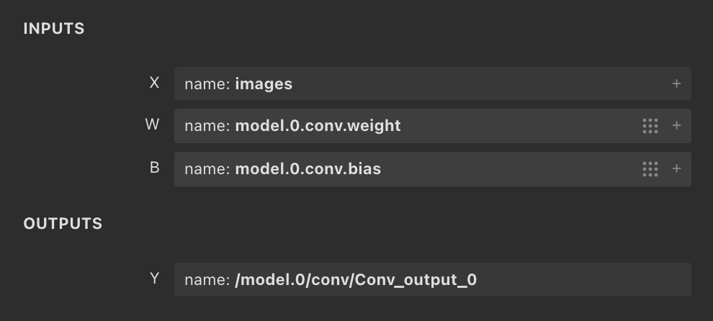
Task: Click 'name:' label in the bias row
Action: [x=207, y=169]
